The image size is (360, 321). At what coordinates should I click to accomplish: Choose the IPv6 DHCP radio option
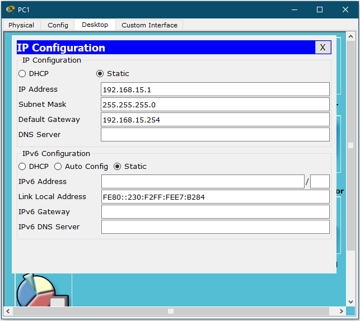22,167
